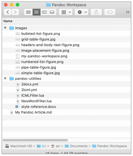Switch to column view
The height and width of the screenshot is (156, 133).
pyautogui.click(x=44, y=12)
